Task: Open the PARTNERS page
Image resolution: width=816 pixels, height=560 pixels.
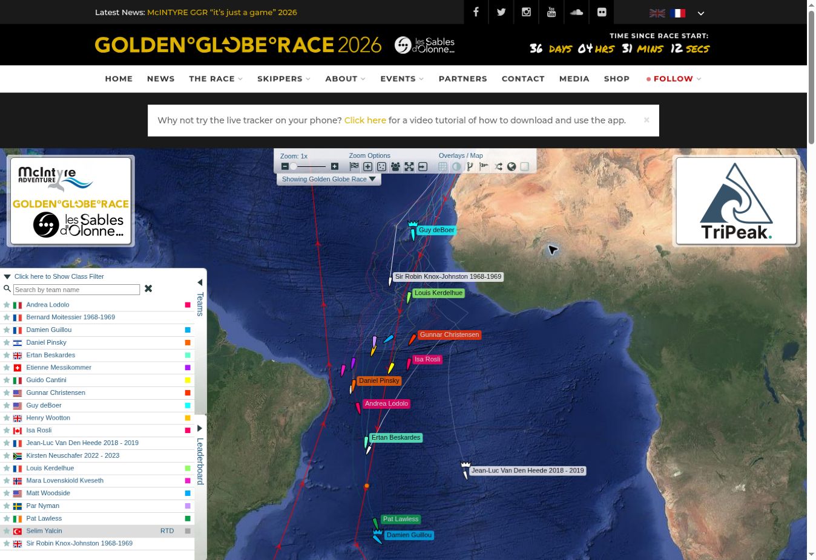Action: pyautogui.click(x=463, y=79)
